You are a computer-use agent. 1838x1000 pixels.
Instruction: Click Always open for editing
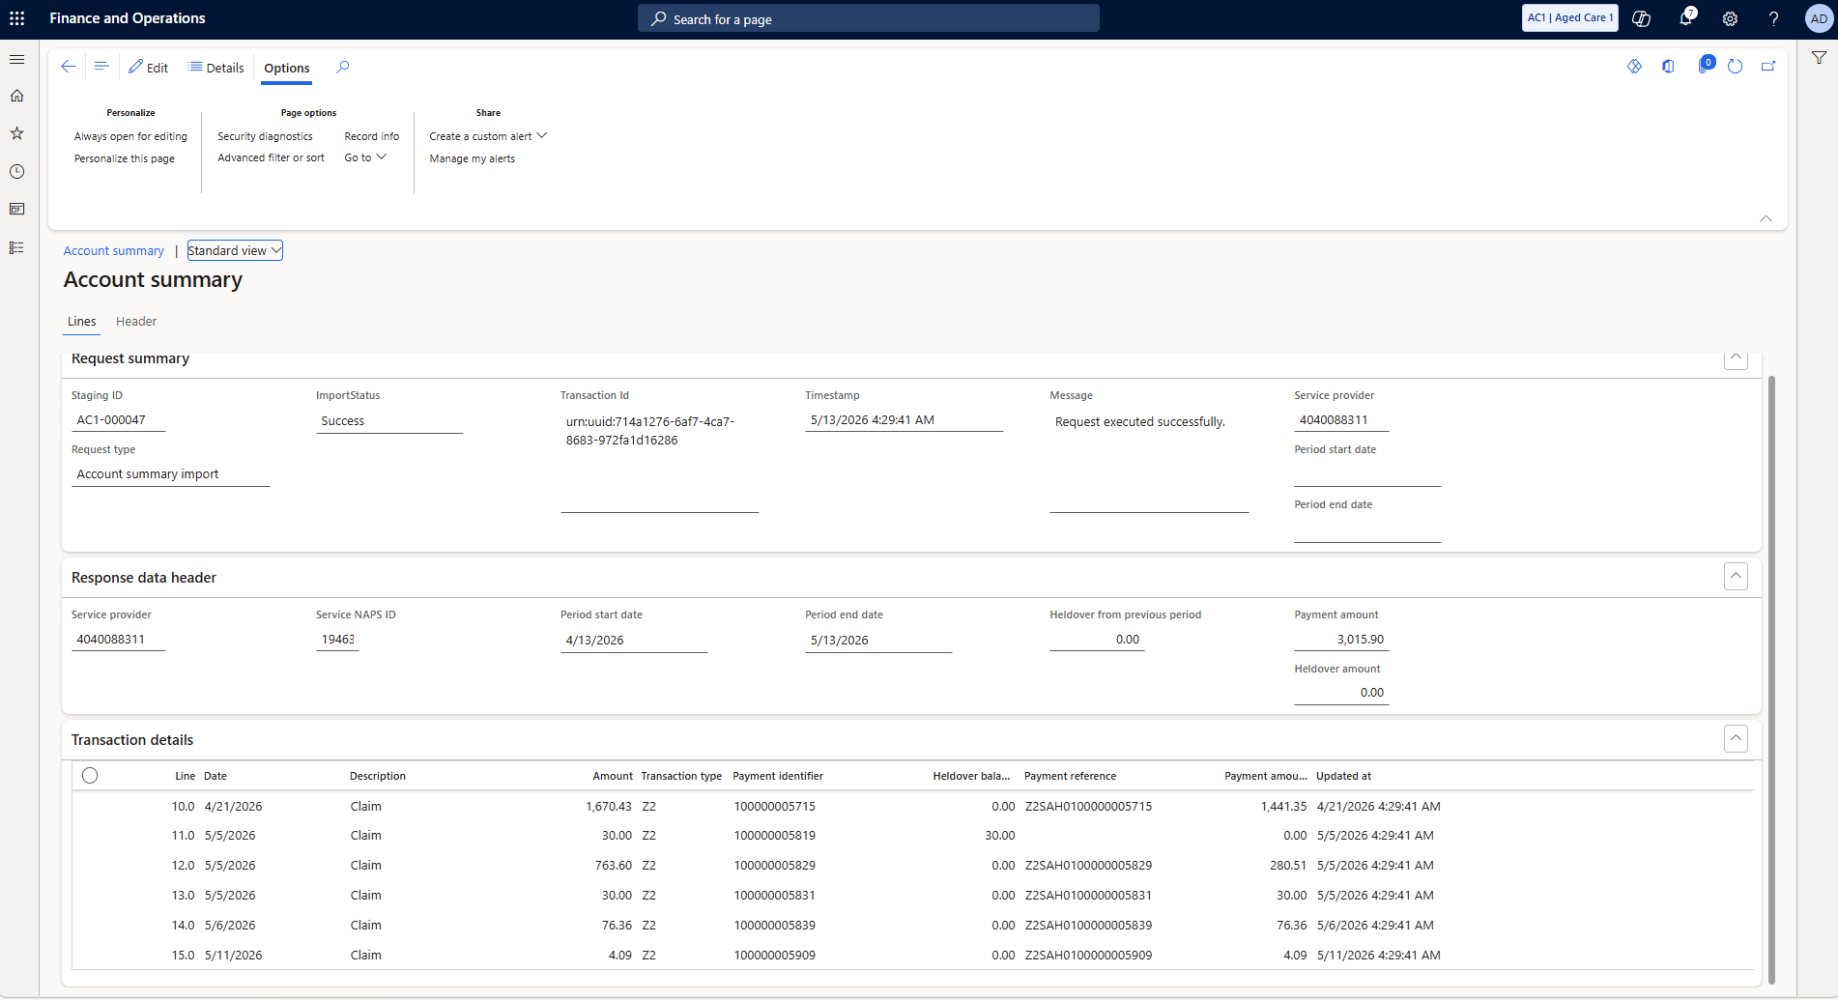pos(130,136)
